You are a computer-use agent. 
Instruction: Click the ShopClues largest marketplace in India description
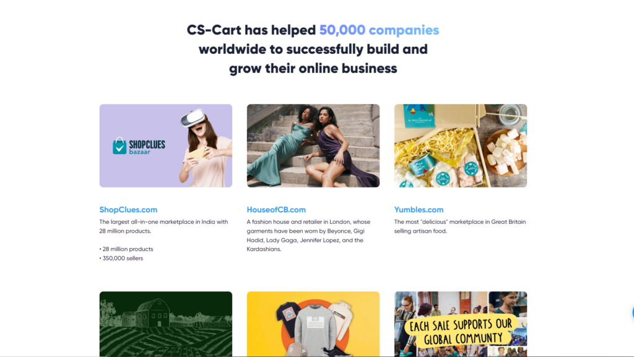[163, 226]
